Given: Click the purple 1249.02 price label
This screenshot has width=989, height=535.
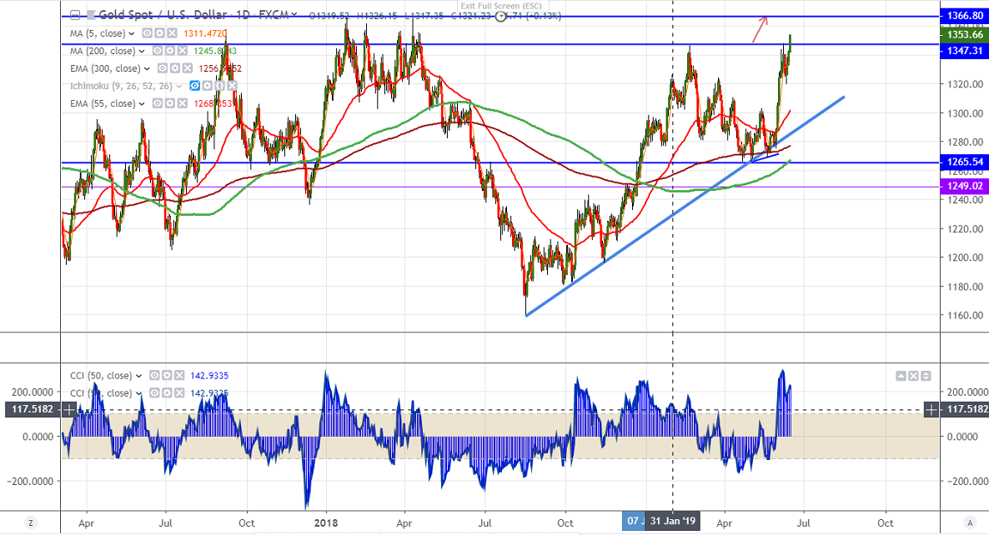Looking at the screenshot, I should pos(965,186).
